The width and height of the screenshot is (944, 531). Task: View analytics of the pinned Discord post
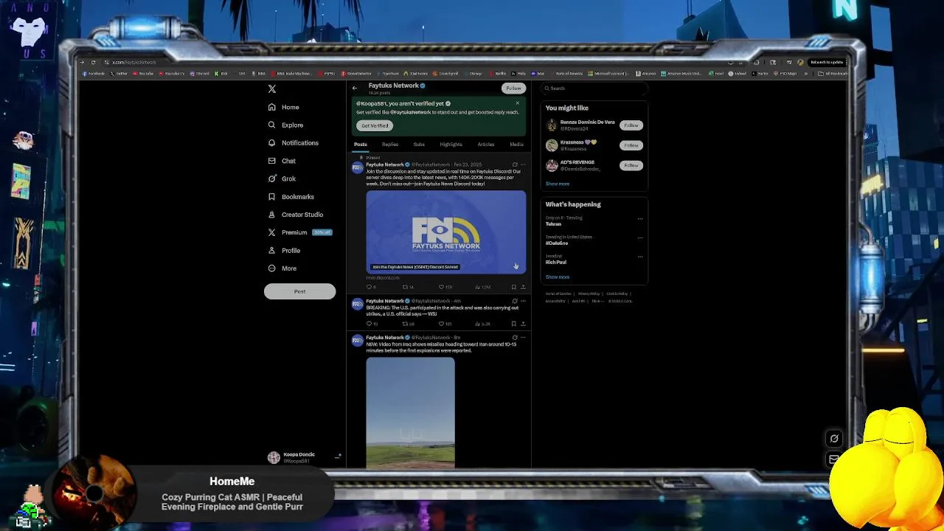484,287
